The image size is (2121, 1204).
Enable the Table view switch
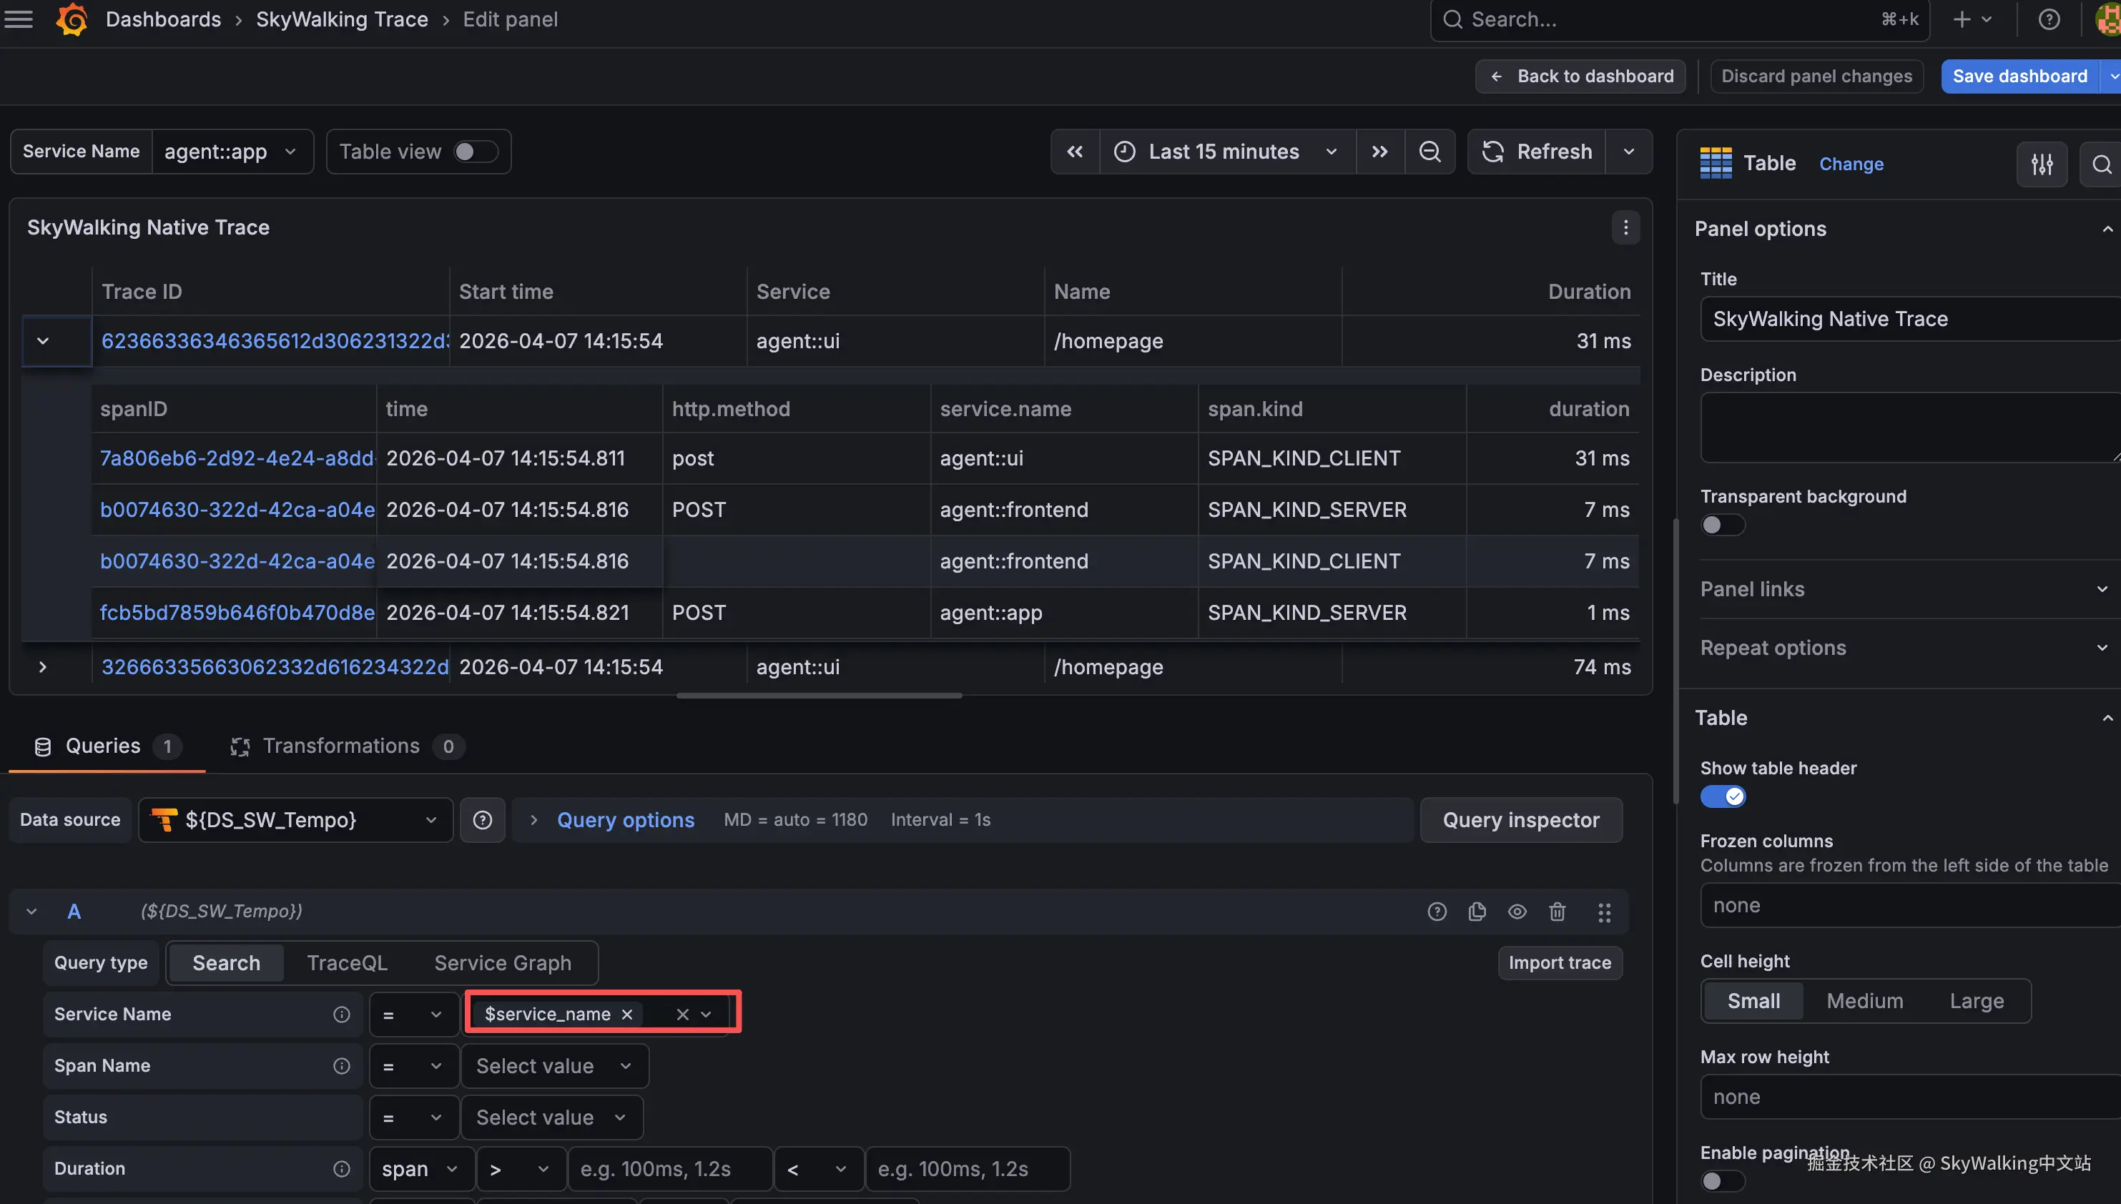pos(475,152)
